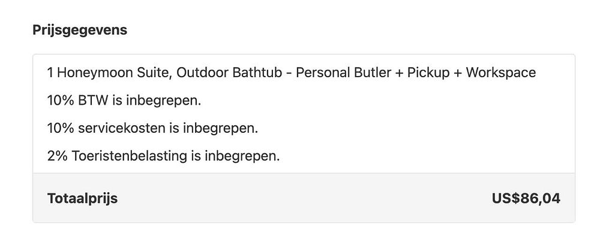600x249 pixels.
Task: Click inbegrepen in the servicekosten line
Action: click(220, 129)
